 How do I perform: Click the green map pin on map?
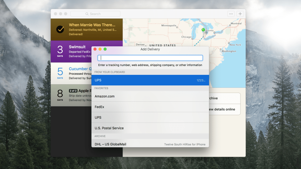[x=203, y=30]
